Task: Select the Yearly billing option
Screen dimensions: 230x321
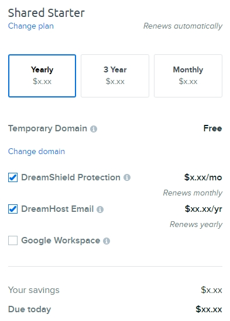Action: (x=42, y=76)
